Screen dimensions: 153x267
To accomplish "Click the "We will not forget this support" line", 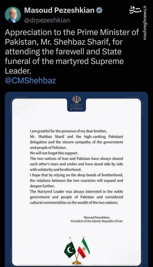I will (54, 153).
